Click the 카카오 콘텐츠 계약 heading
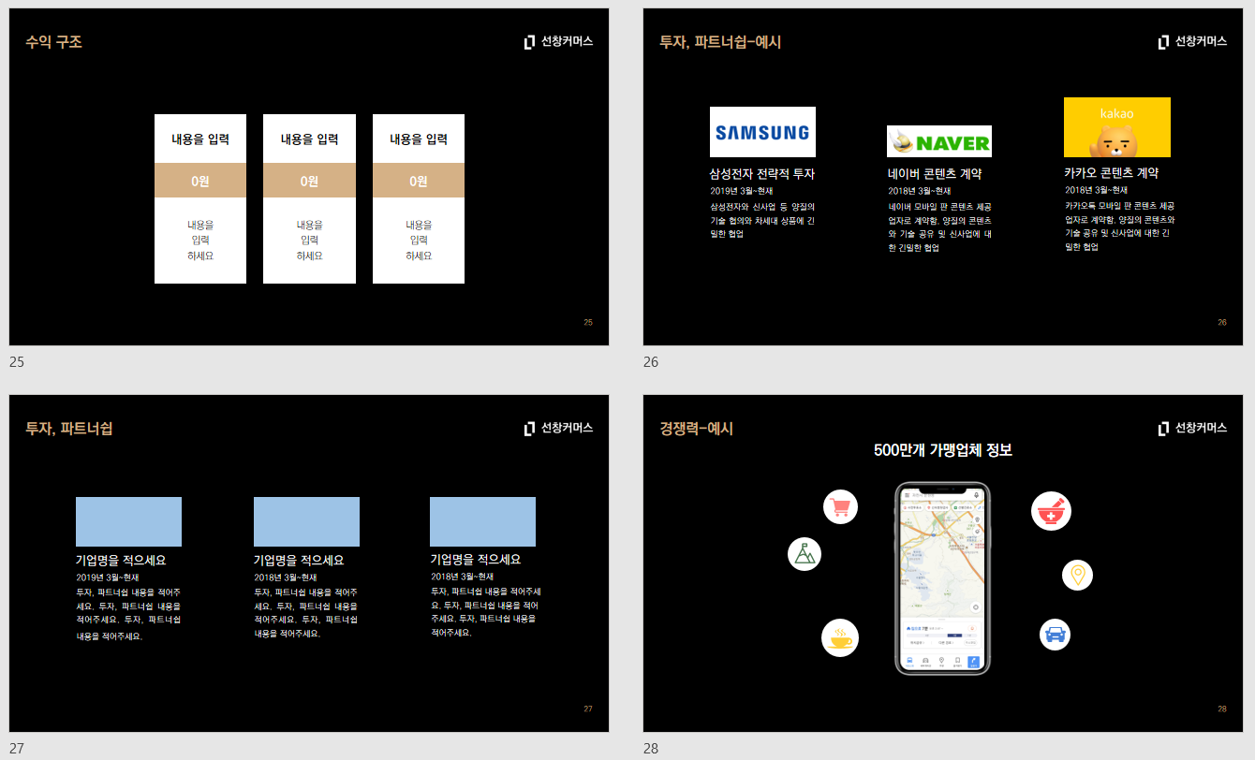This screenshot has height=760, width=1255. (x=1112, y=173)
